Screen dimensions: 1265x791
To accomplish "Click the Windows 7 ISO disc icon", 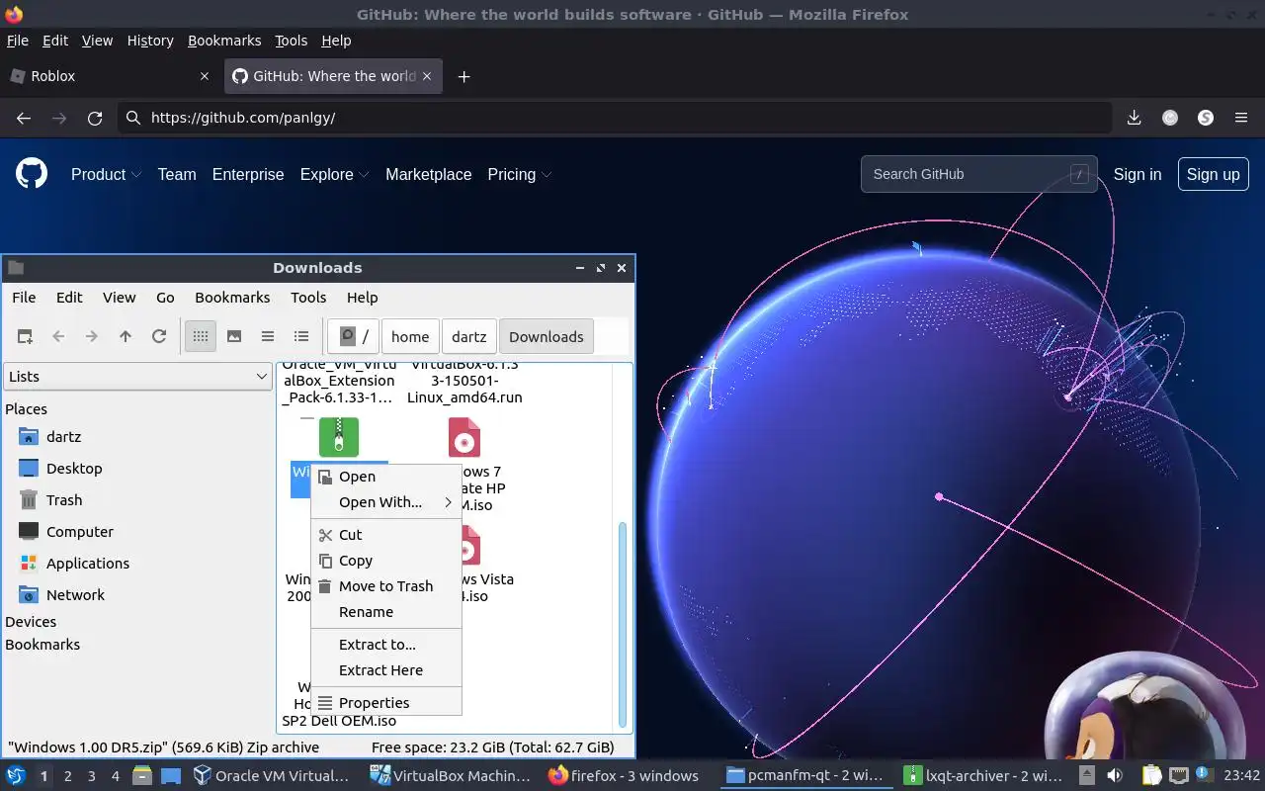I will tap(464, 437).
